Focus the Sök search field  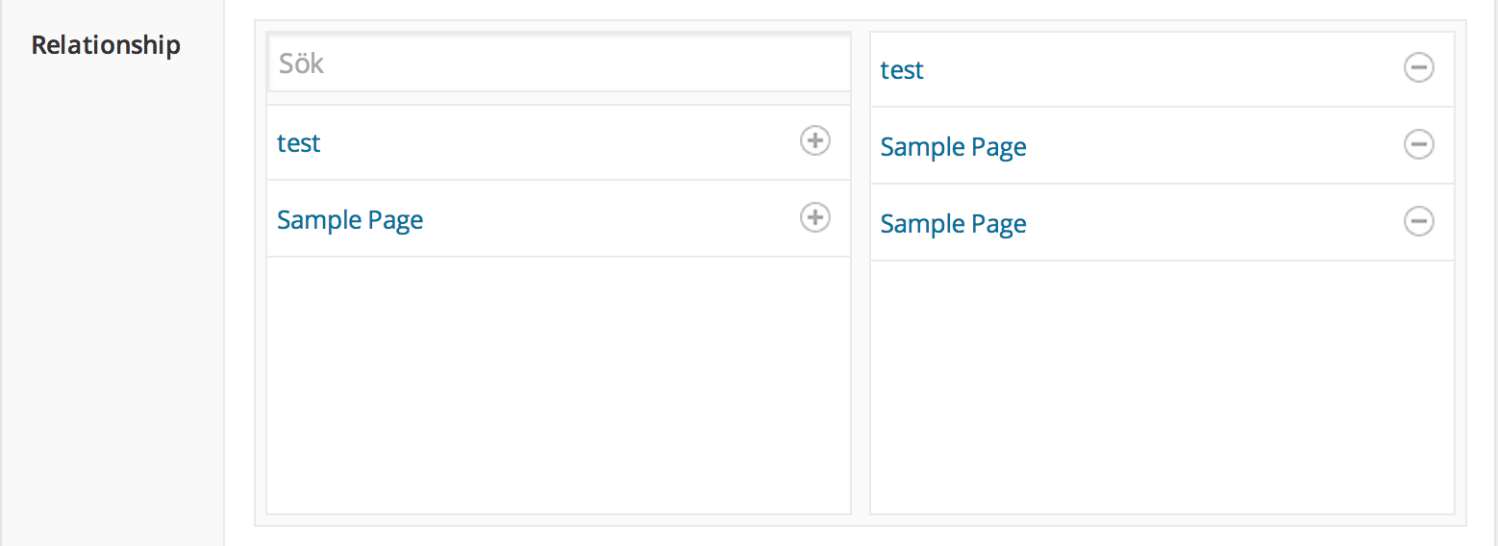click(559, 63)
